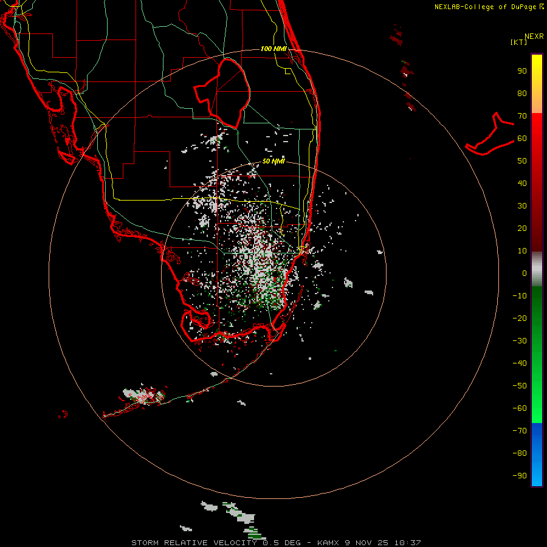The height and width of the screenshot is (547, 547).
Task: Click the 9 NOV 25 date text
Action: point(367,543)
